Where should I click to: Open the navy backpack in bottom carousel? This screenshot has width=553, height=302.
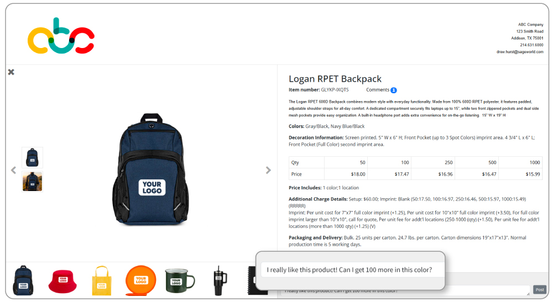point(23,280)
